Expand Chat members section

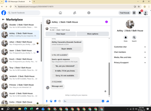130,52
